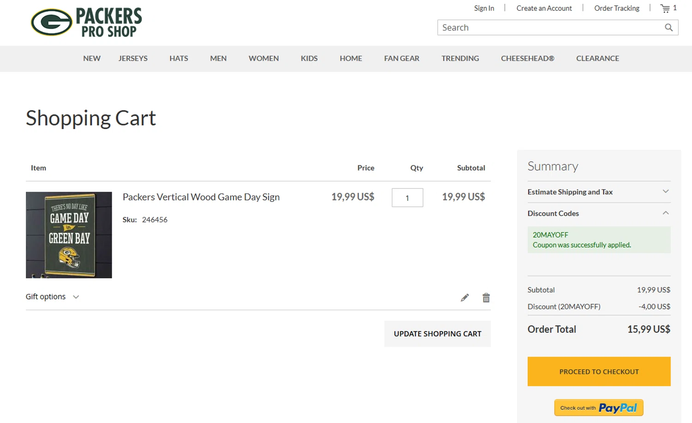
Task: Open the FAN GEAR menu
Action: coord(402,59)
